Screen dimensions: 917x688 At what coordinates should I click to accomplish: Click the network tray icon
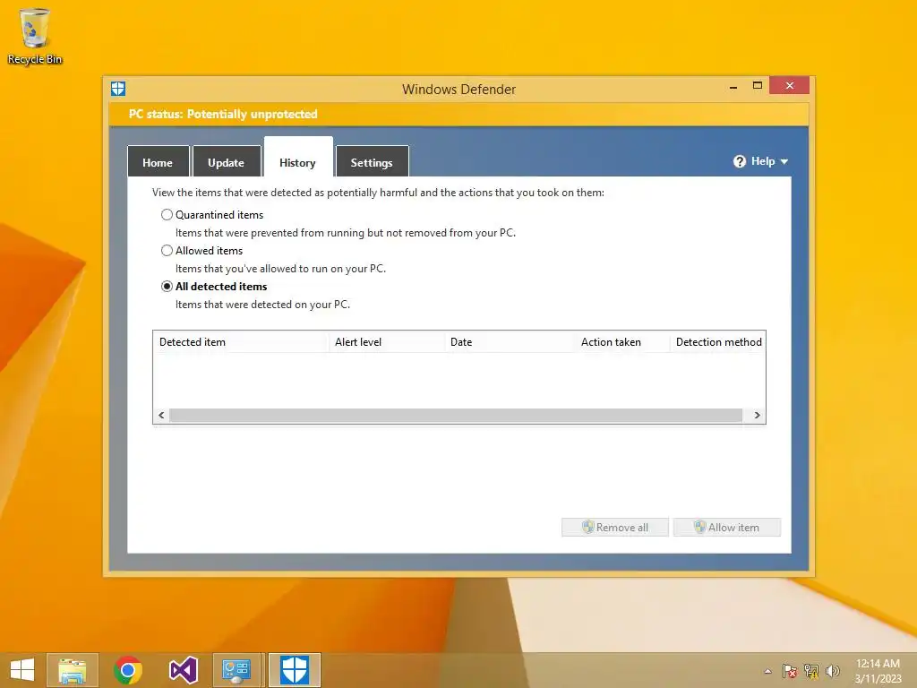tap(811, 671)
